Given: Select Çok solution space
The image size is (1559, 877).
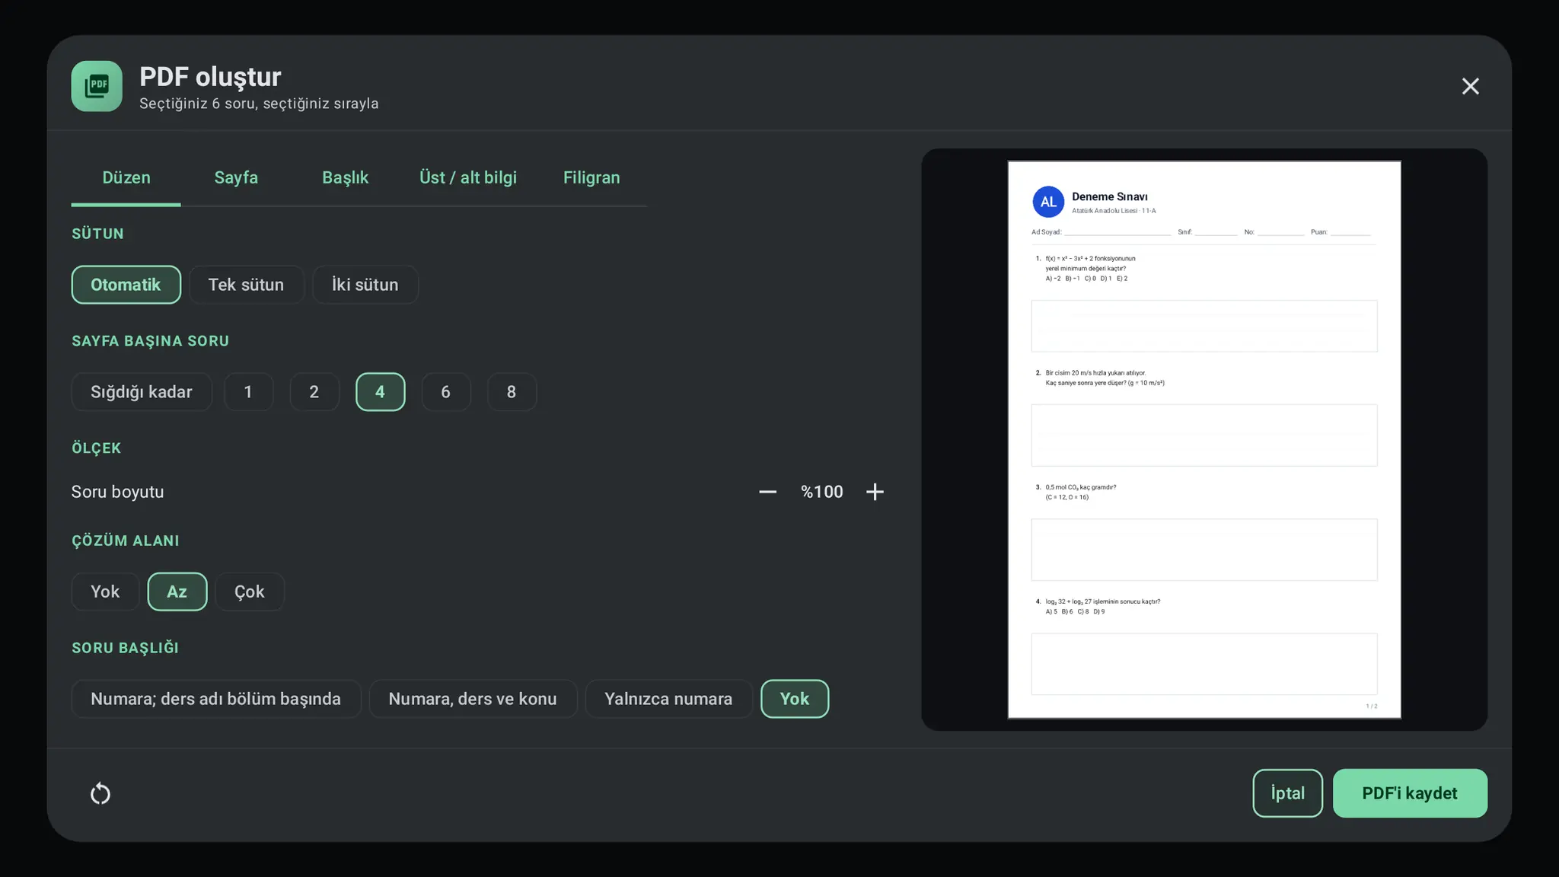Looking at the screenshot, I should tap(250, 592).
